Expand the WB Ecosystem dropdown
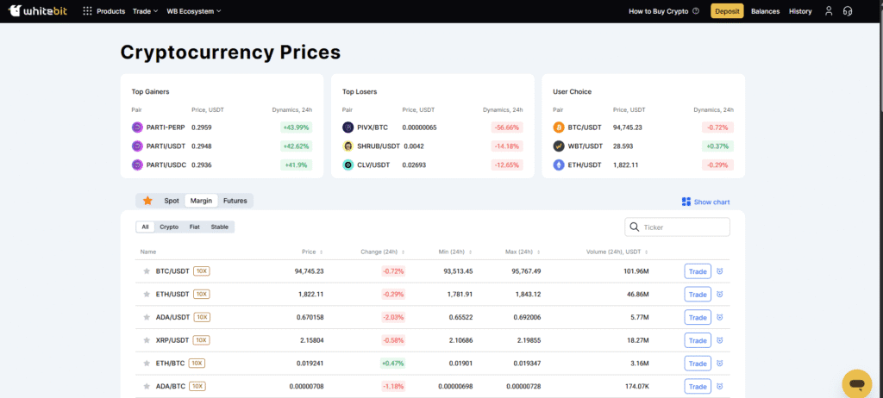This screenshot has height=398, width=883. (194, 10)
